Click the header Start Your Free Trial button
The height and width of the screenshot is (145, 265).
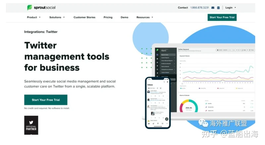(222, 17)
